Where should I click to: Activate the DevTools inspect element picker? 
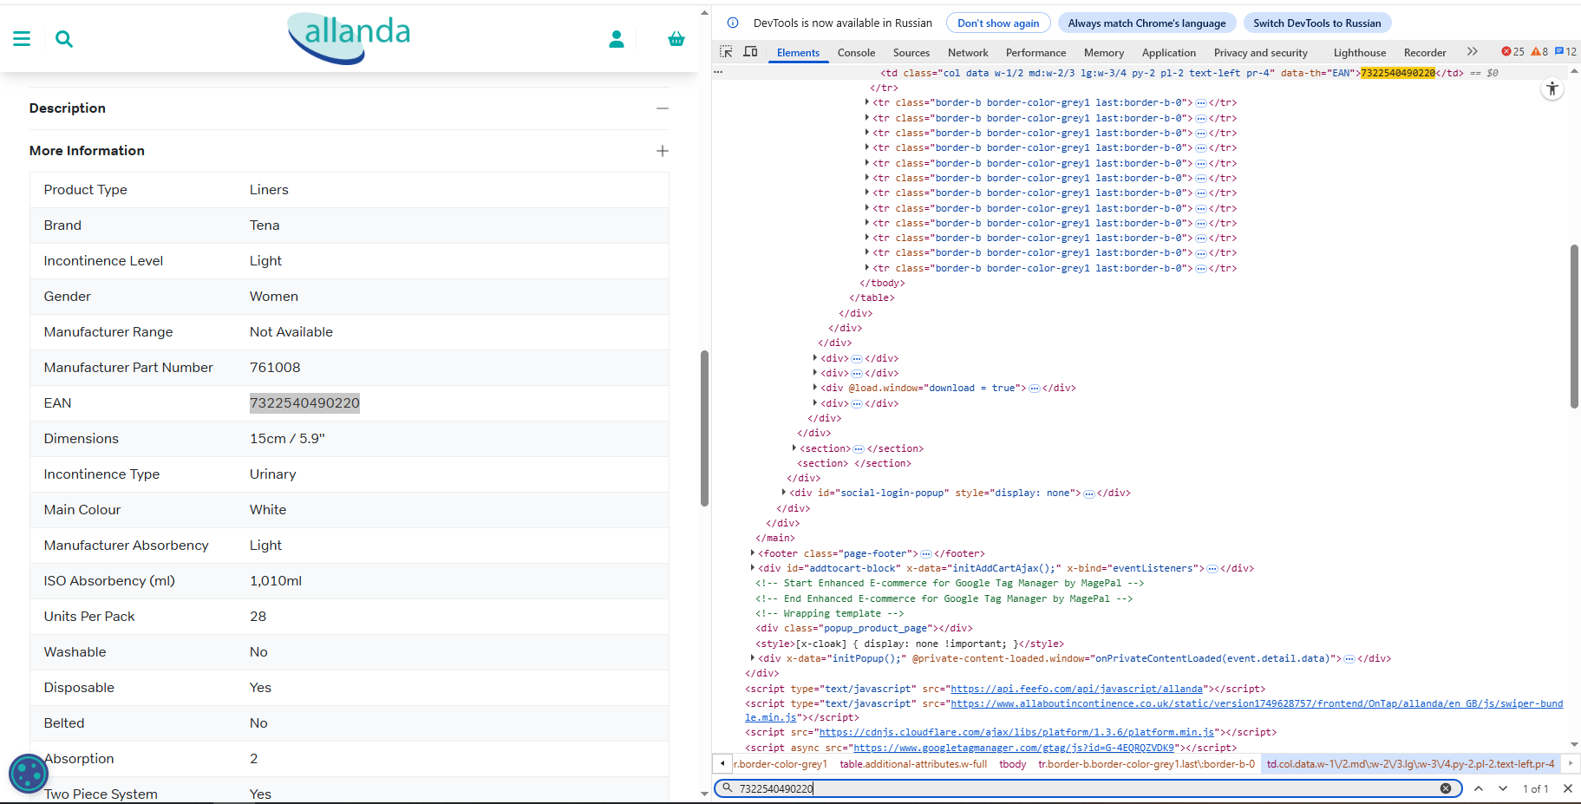pyautogui.click(x=726, y=52)
